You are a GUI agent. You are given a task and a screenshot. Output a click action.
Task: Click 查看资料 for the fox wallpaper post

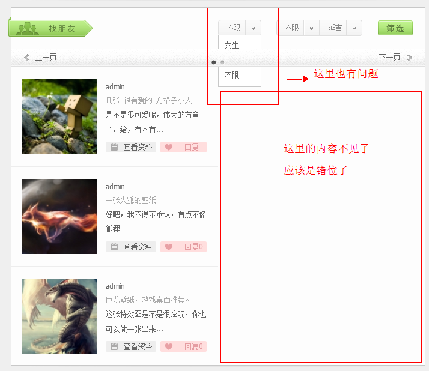click(131, 247)
